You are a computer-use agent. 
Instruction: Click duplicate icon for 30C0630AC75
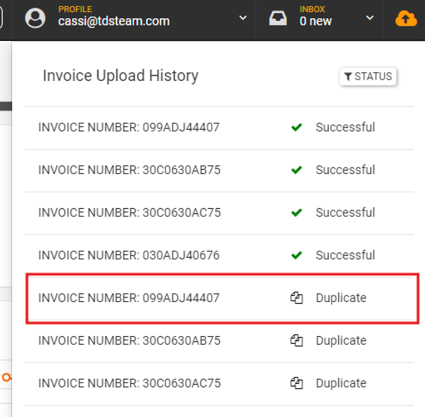click(x=296, y=383)
